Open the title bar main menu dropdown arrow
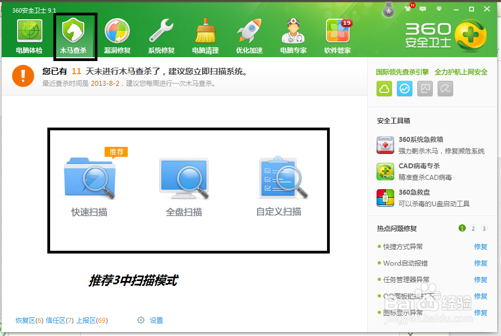This screenshot has height=336, width=501. point(439,9)
